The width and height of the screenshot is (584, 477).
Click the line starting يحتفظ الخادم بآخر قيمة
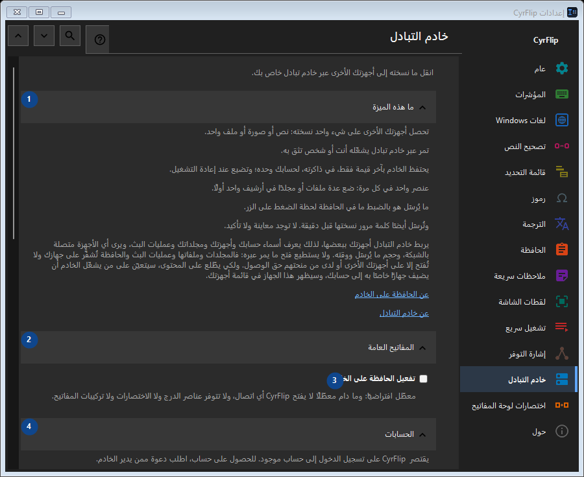tap(299, 169)
